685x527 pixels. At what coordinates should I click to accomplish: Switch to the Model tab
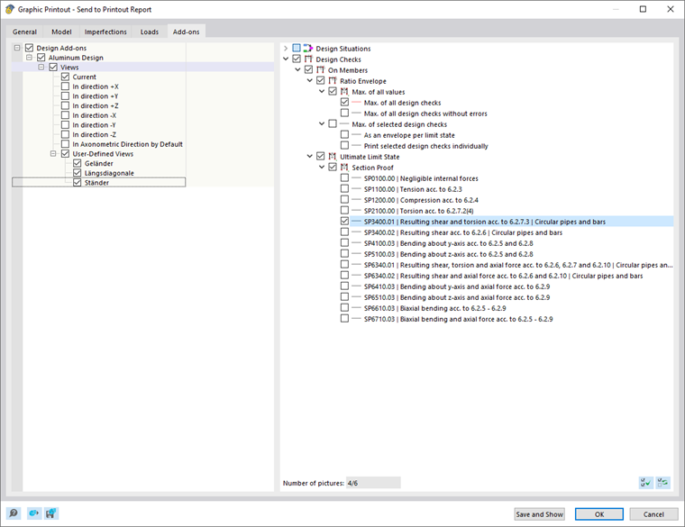(x=61, y=32)
